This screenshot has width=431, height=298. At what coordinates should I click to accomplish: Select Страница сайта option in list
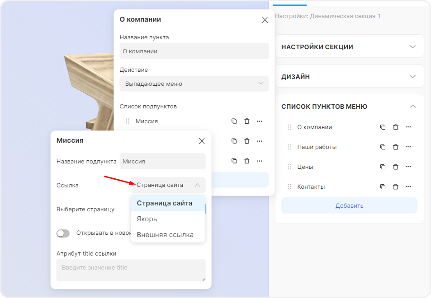[168, 203]
